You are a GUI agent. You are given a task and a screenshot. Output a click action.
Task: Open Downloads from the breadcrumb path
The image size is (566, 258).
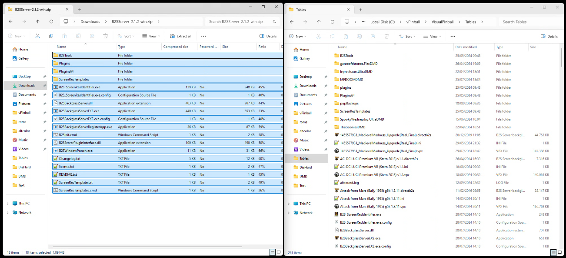[90, 21]
